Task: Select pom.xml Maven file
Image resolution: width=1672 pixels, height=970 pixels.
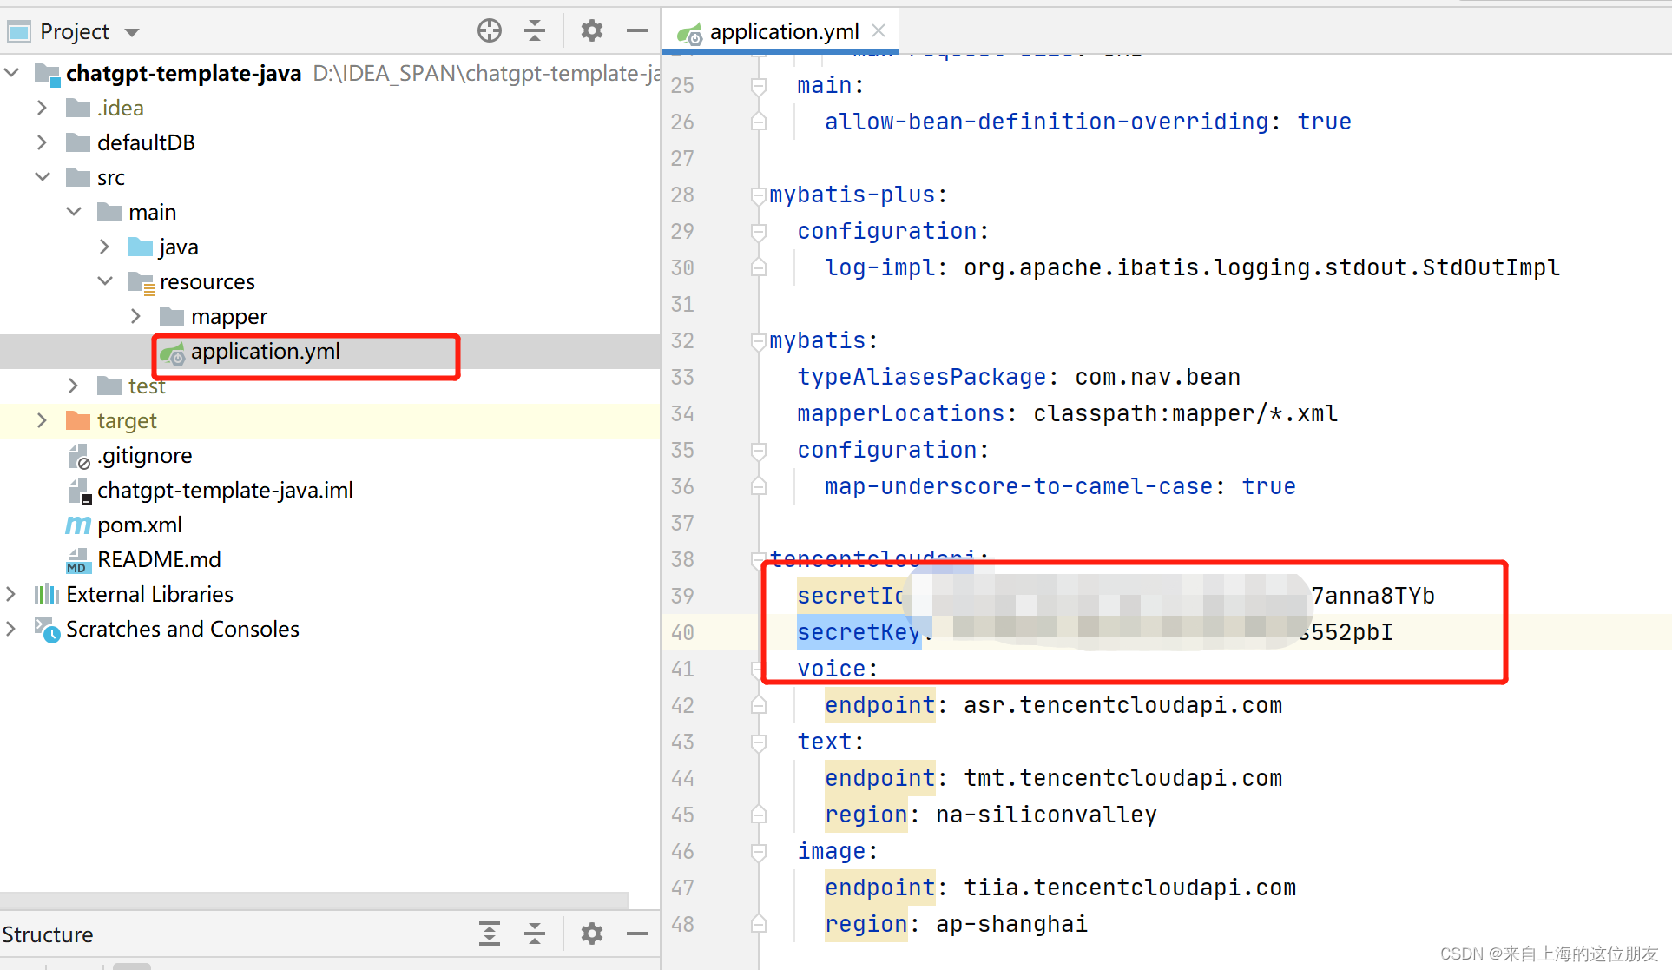Action: (140, 525)
